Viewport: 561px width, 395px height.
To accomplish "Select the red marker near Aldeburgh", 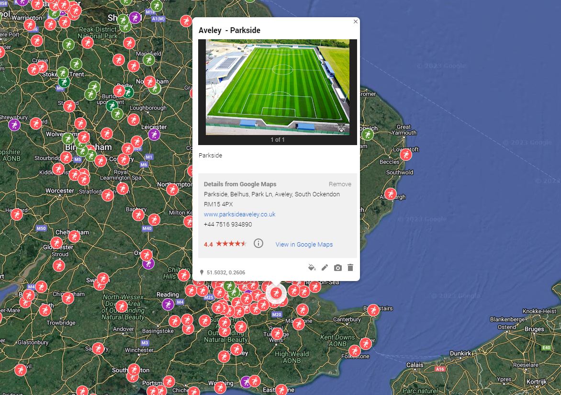I will pyautogui.click(x=390, y=194).
